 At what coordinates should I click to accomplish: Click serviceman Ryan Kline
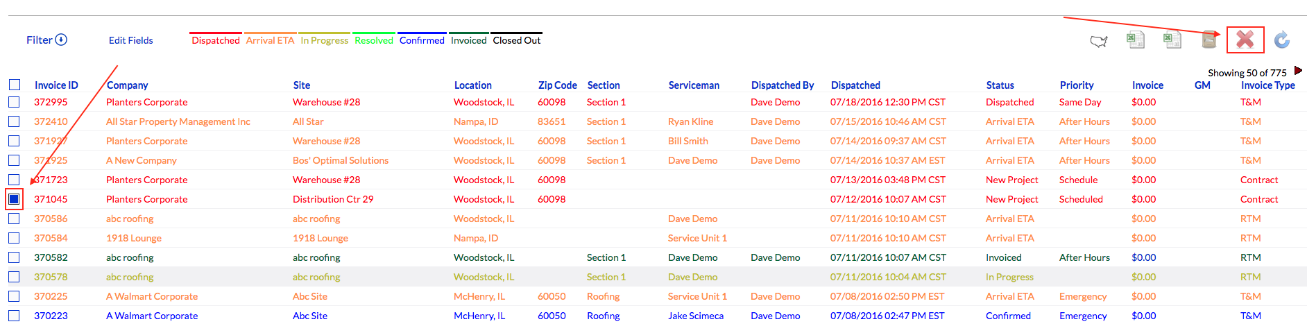click(x=691, y=121)
